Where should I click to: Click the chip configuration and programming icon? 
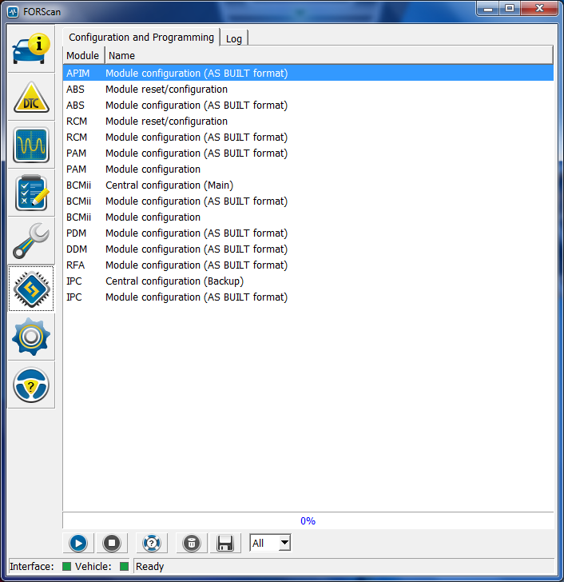tap(31, 289)
